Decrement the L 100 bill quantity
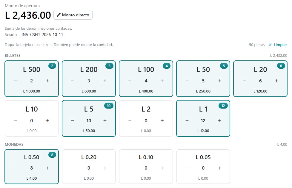The image size is (292, 188). 130,81
